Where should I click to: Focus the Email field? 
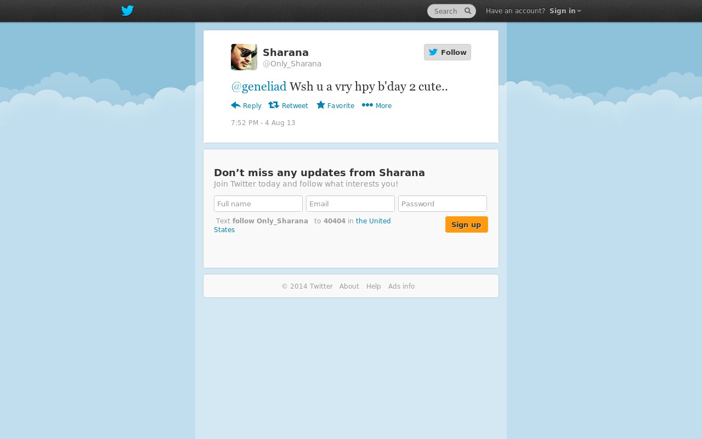pyautogui.click(x=350, y=204)
